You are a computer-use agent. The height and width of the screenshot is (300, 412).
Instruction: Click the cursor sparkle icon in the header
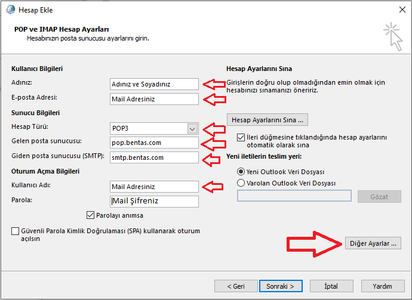point(393,36)
